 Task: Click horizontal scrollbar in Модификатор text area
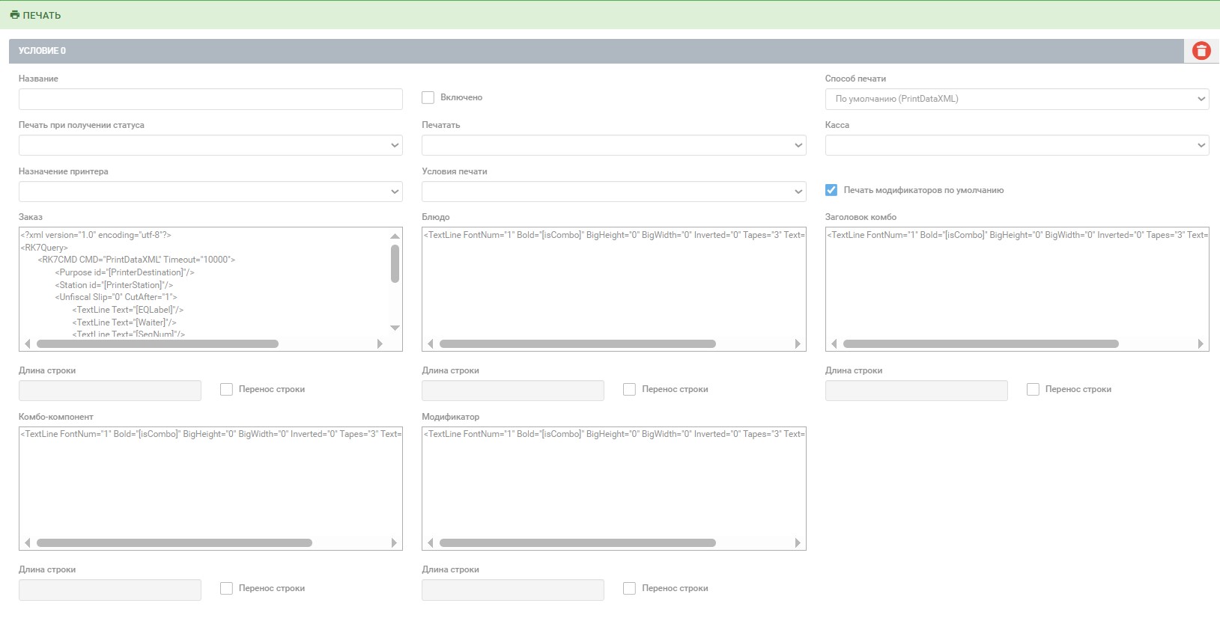[x=577, y=543]
